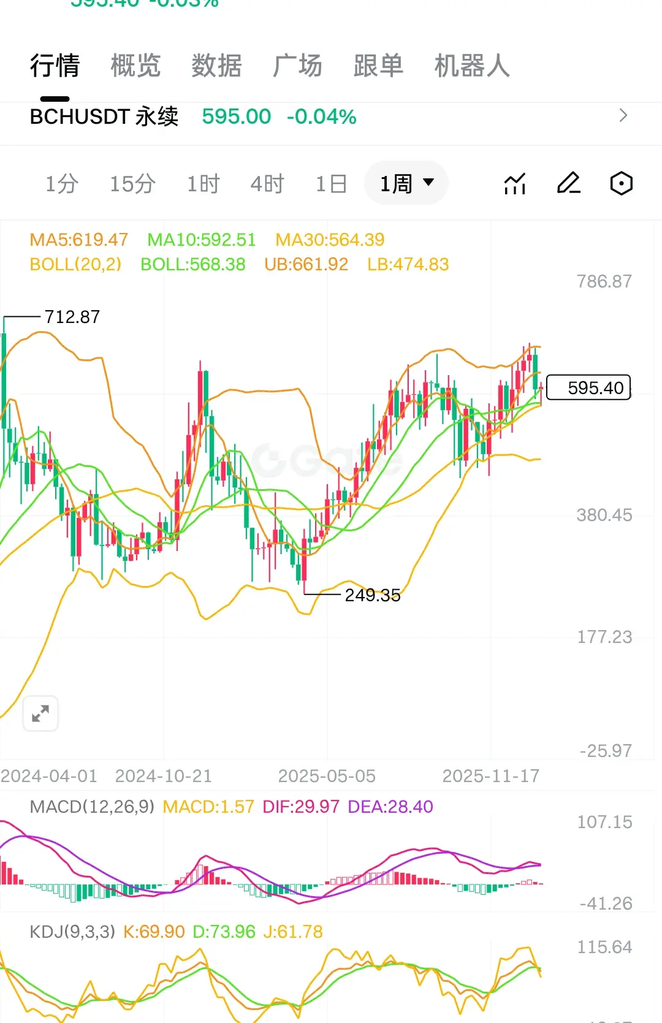Switch to the 广场 tab
662x1023 pixels.
point(298,66)
